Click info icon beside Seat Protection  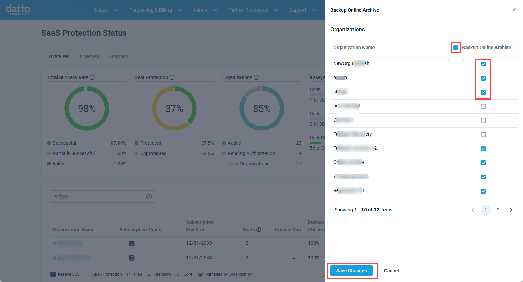[172, 77]
